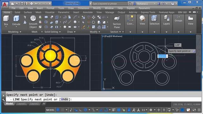Open the Box tool dropdown arrow
The image size is (203, 114).
point(6,27)
